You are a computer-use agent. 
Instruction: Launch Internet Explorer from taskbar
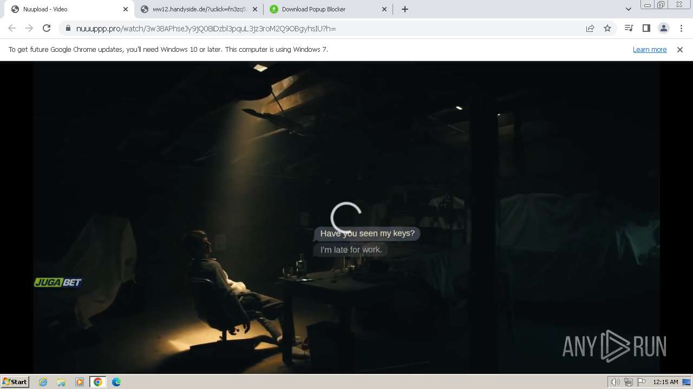43,382
